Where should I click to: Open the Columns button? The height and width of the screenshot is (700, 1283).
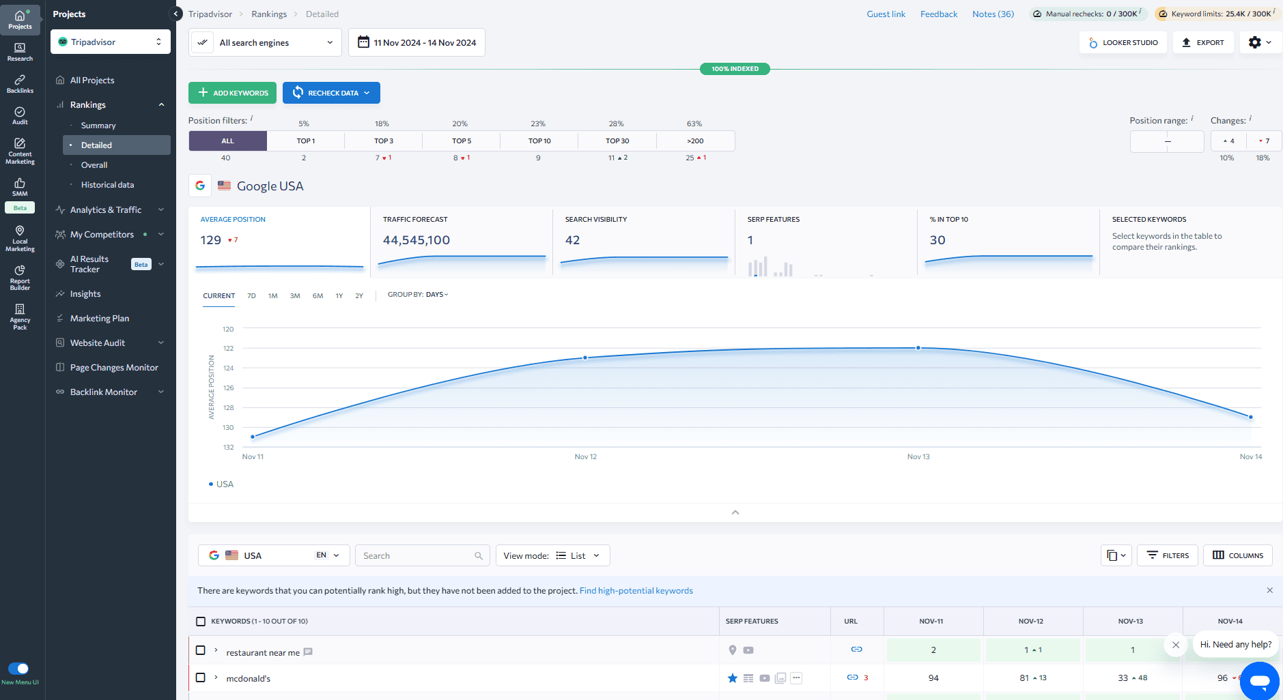pos(1238,555)
